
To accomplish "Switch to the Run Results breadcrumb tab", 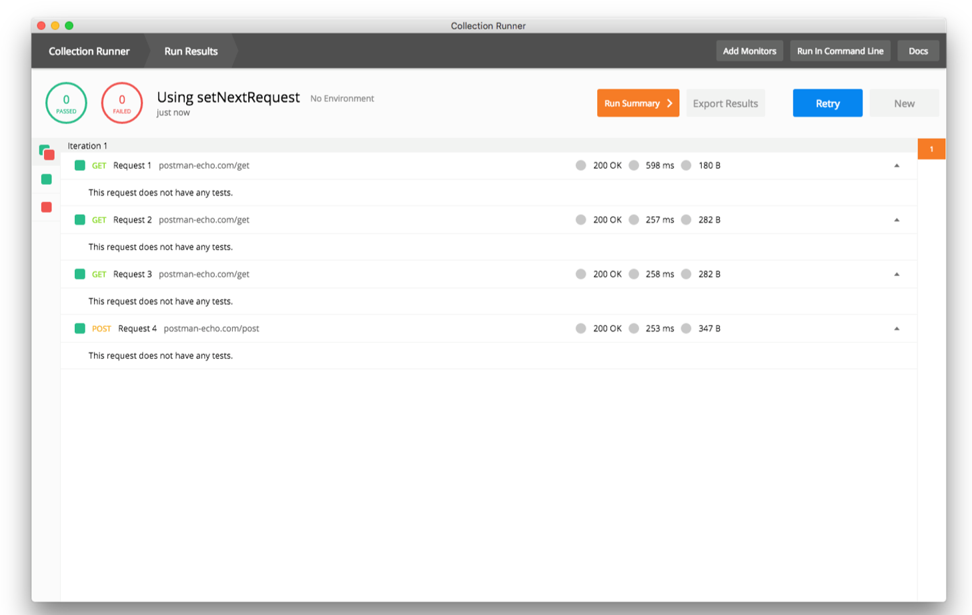I will point(191,51).
